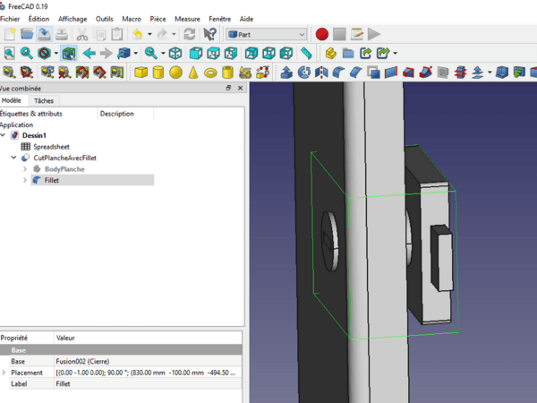The height and width of the screenshot is (403, 537).
Task: Expand the BodyPlanche tree item
Action: coord(24,168)
